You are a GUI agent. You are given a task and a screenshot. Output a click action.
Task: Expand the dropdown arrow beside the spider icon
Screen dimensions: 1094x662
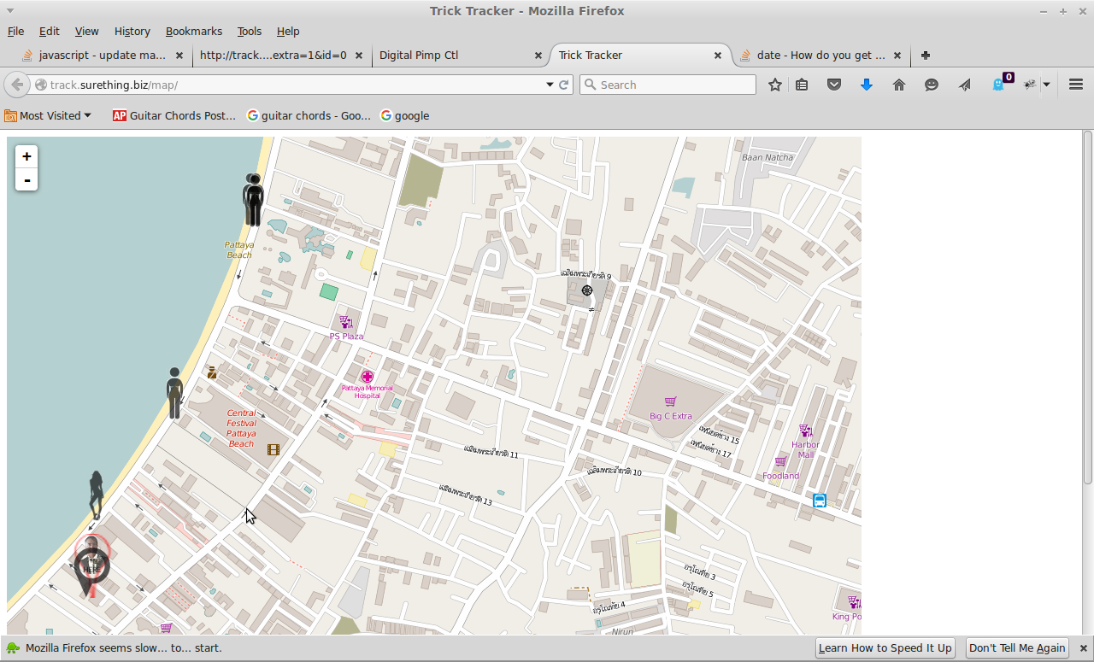coord(1046,85)
